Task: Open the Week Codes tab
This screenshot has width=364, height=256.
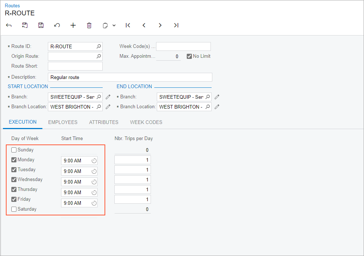Action: [146, 122]
